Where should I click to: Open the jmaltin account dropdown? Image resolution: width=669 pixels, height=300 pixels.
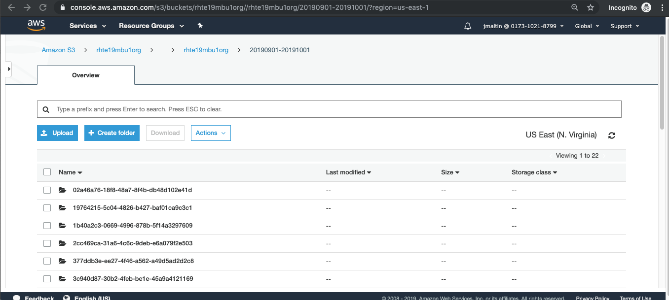tap(523, 26)
